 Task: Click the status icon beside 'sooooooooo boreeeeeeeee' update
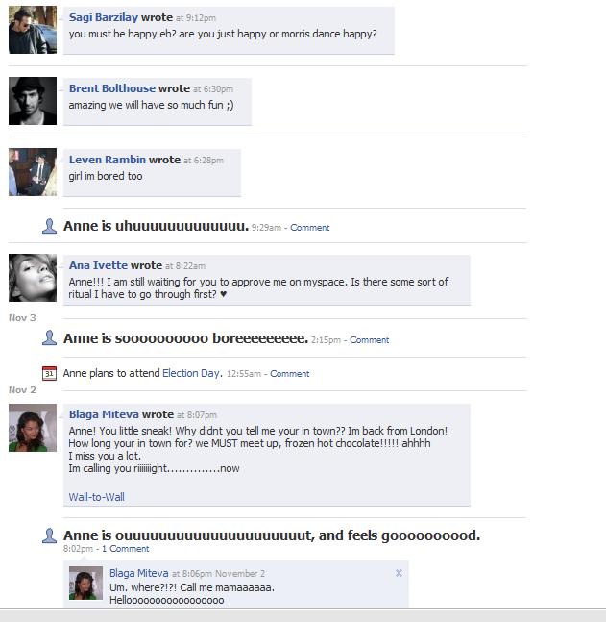[50, 338]
